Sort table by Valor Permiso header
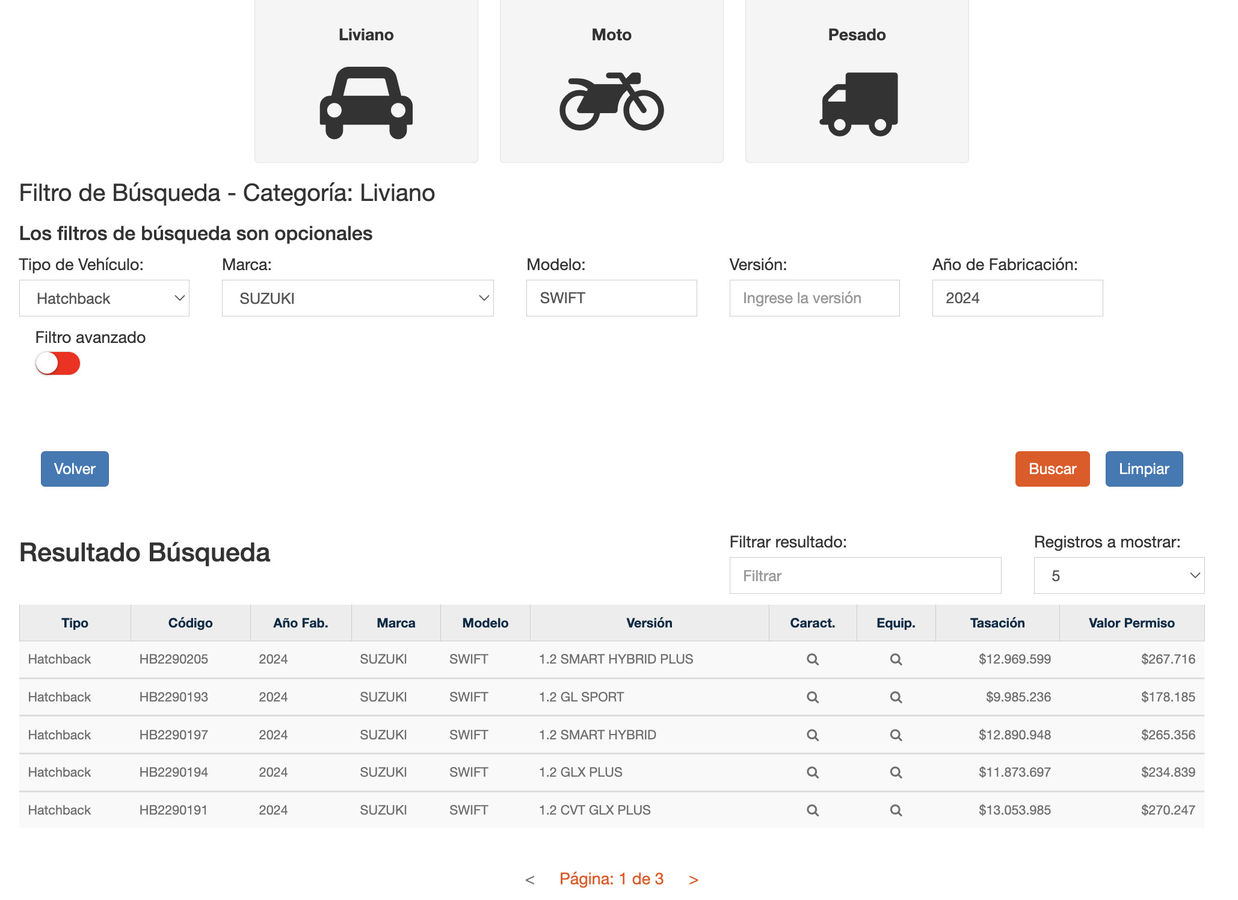1238x900 pixels. pyautogui.click(x=1131, y=623)
